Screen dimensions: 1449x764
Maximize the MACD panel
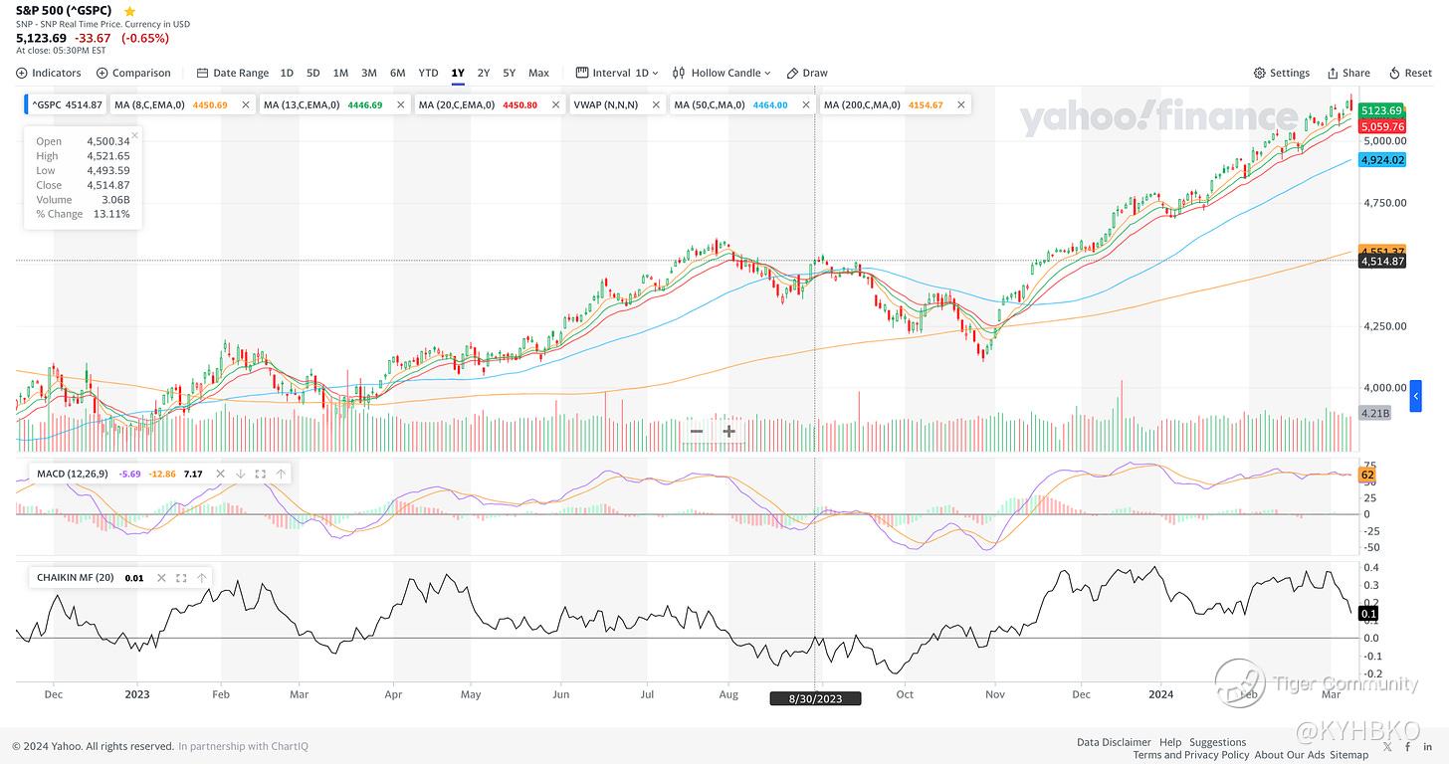tap(261, 474)
